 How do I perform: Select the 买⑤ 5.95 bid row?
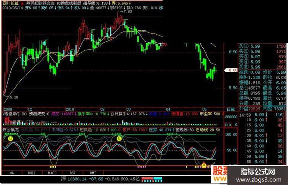(262, 67)
